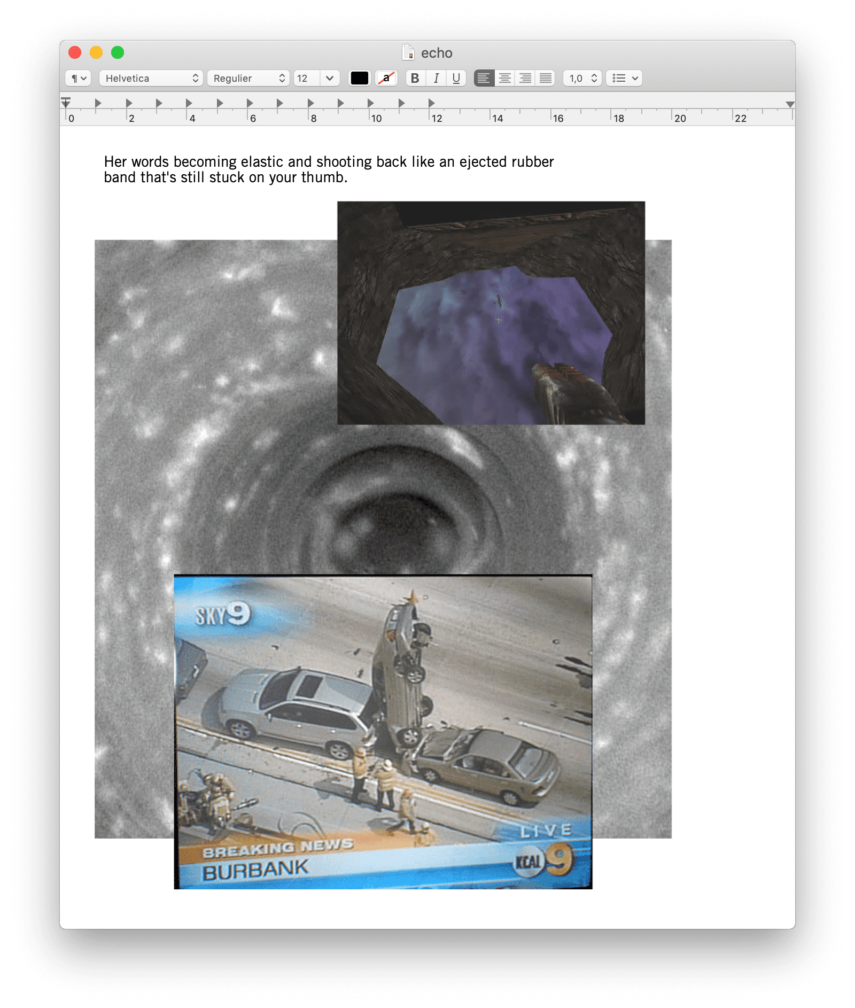Zoom the echo window with green button
Screen dimensions: 855x1008
118,52
